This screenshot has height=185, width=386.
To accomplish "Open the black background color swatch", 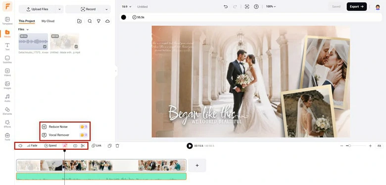I will point(124,17).
